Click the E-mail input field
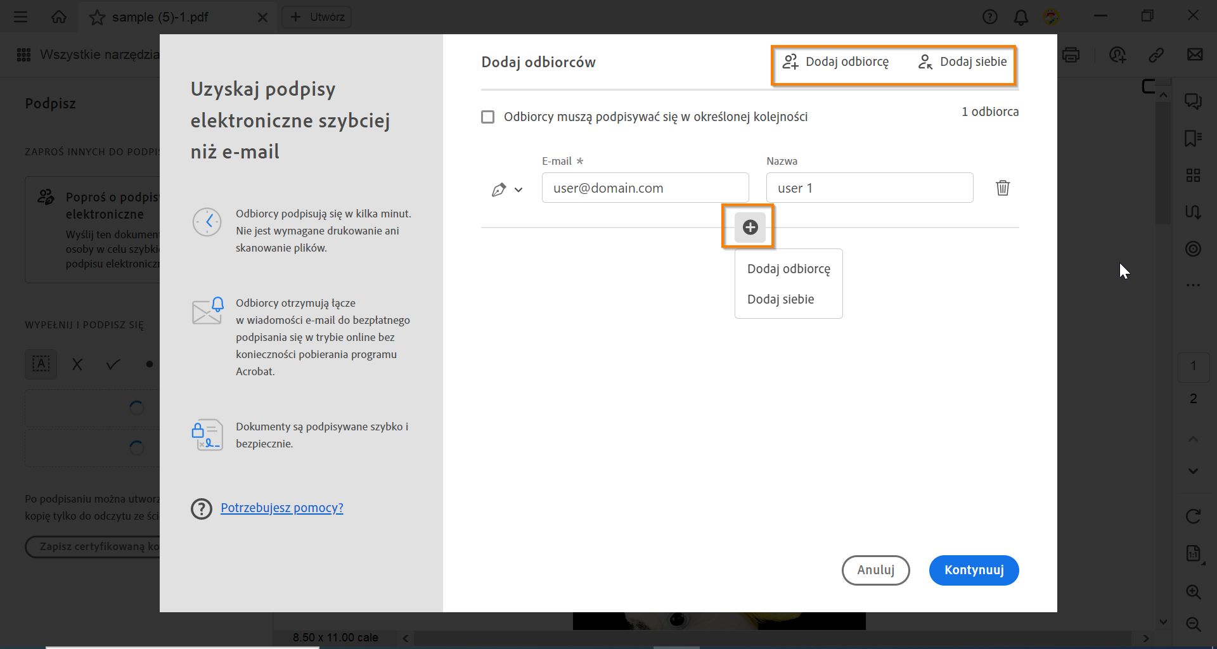Viewport: 1217px width, 649px height. pyautogui.click(x=645, y=188)
